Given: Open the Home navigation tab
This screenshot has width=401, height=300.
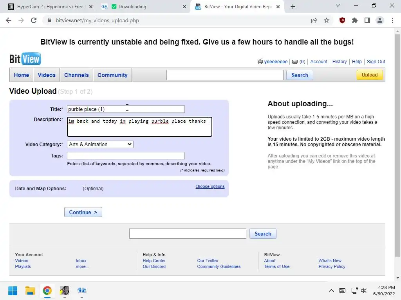Looking at the screenshot, I should click(22, 75).
